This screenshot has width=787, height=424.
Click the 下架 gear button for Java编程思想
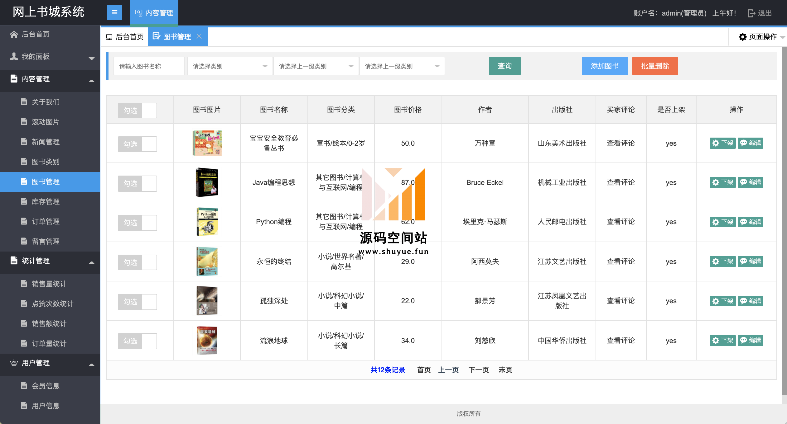point(722,182)
